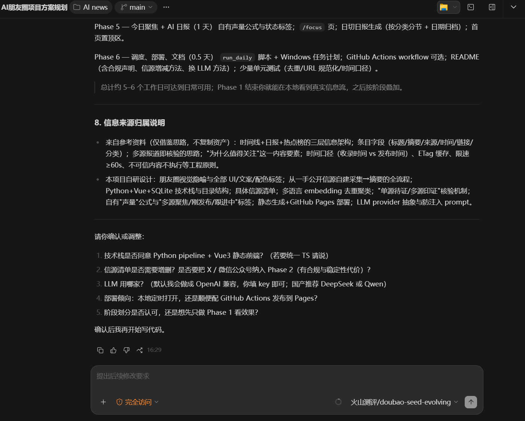Viewport: 525px width, 421px height.
Task: Toggle the terminal panel icon
Action: [x=471, y=7]
